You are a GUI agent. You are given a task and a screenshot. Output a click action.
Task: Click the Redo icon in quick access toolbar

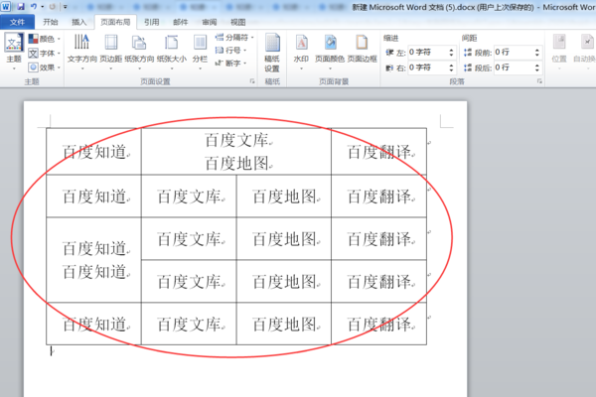[52, 7]
